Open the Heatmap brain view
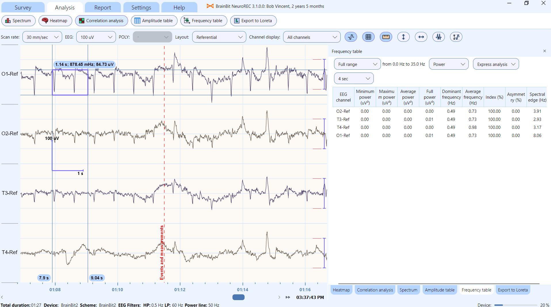 point(55,21)
